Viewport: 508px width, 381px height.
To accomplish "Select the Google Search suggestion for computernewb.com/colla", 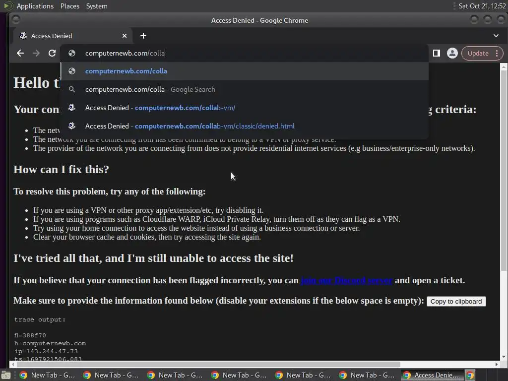I will tap(245, 89).
